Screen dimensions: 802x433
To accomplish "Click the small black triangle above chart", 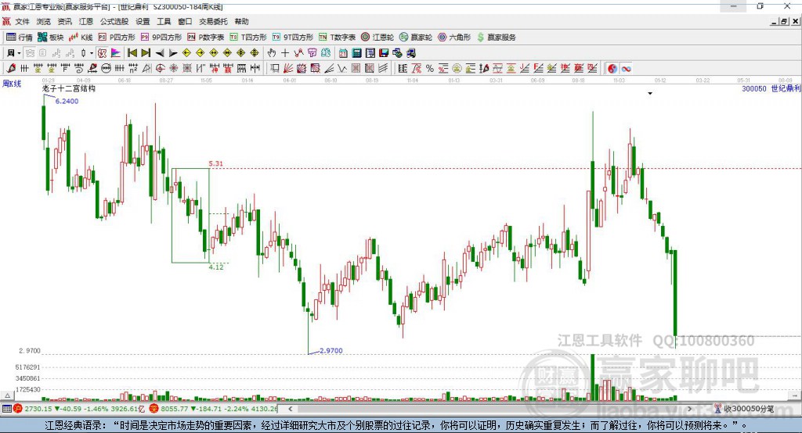I will [650, 94].
